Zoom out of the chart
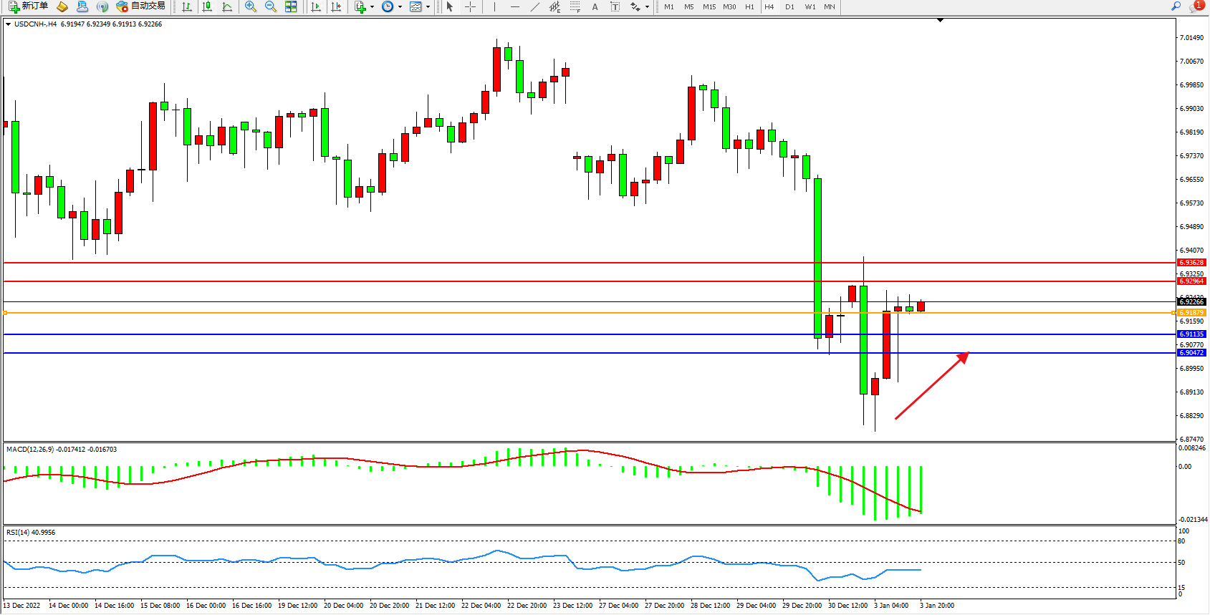The height and width of the screenshot is (615, 1210). 271,6
